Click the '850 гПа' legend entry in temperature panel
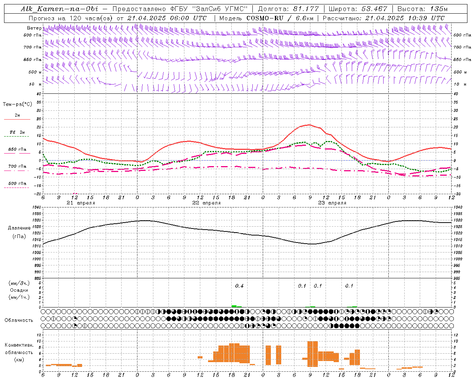 (x=17, y=150)
